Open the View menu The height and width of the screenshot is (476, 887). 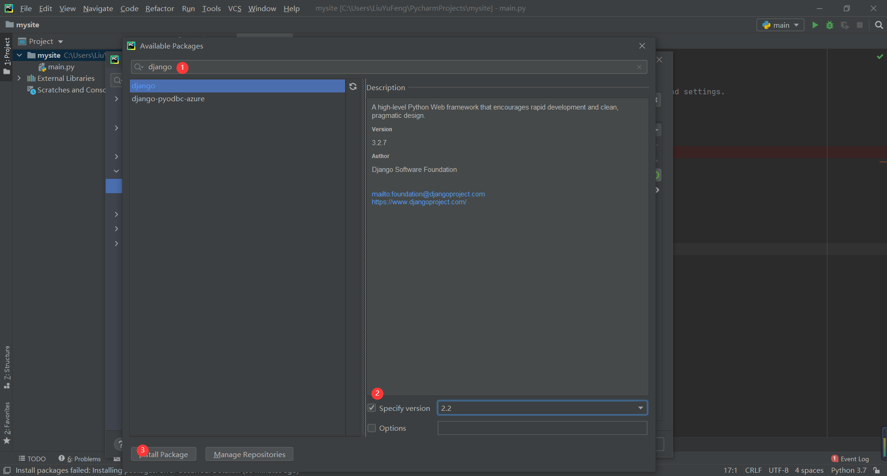click(67, 8)
